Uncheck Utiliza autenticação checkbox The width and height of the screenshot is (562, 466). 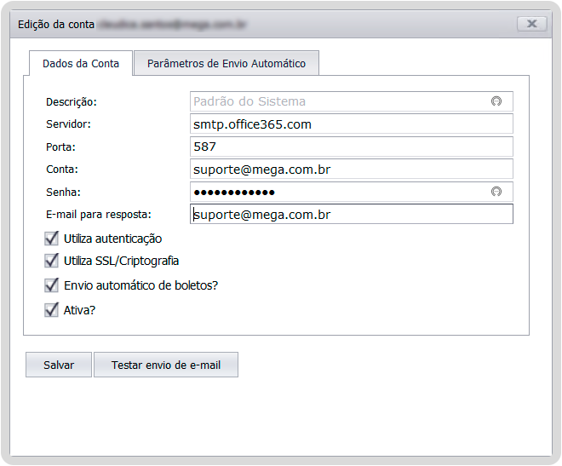52,239
